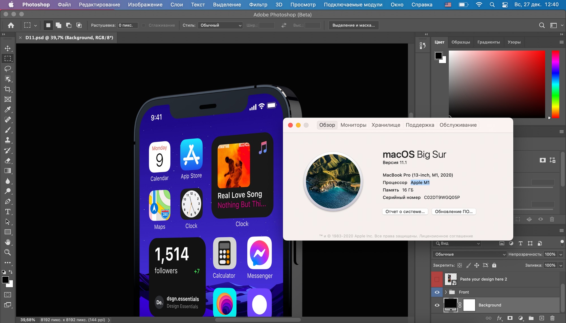Select the Eyedropper tool
This screenshot has width=566, height=323.
tap(8, 109)
